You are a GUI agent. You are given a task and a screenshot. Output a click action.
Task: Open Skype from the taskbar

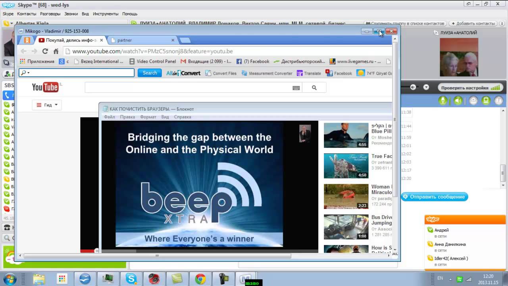click(131, 279)
